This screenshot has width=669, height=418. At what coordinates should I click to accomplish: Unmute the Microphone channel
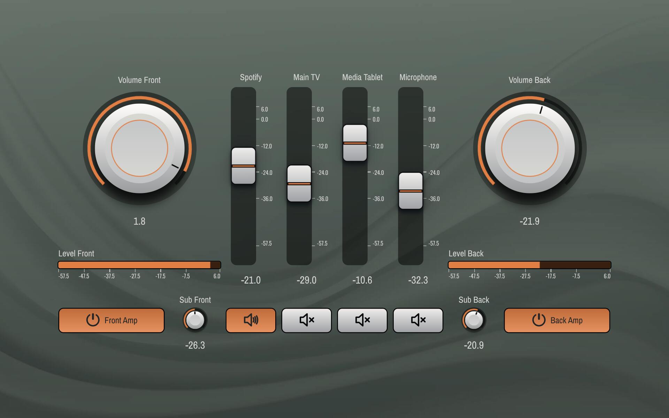(x=418, y=320)
